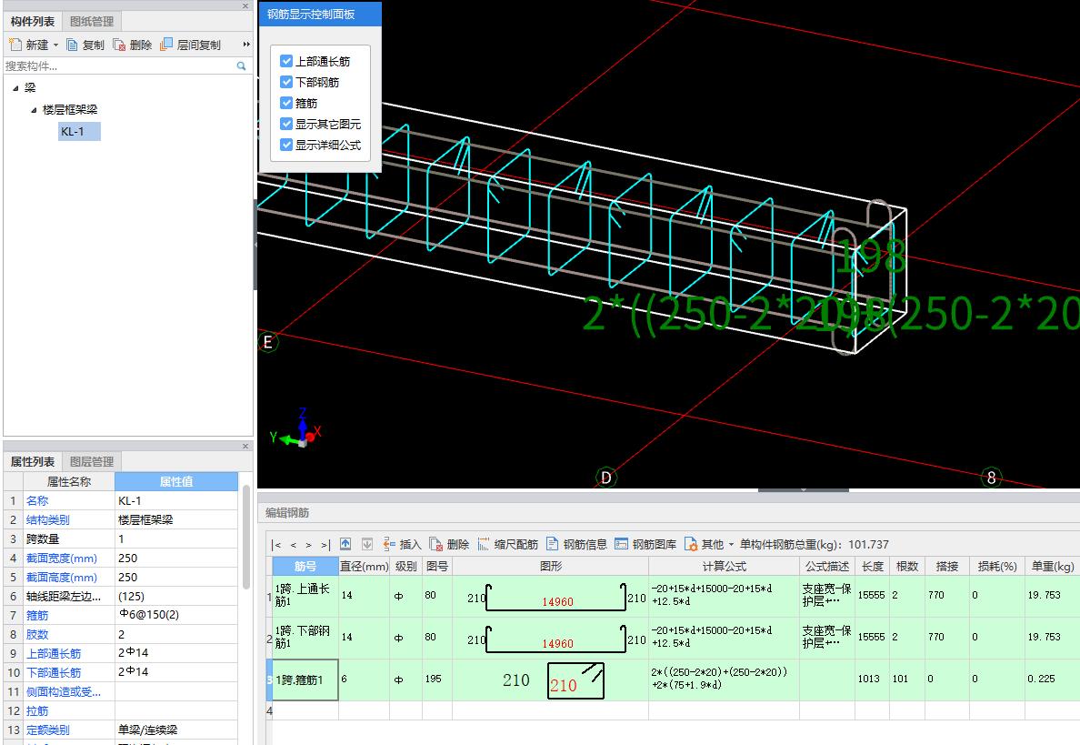The height and width of the screenshot is (745, 1080).
Task: Close the properties panel
Action: pos(245,447)
